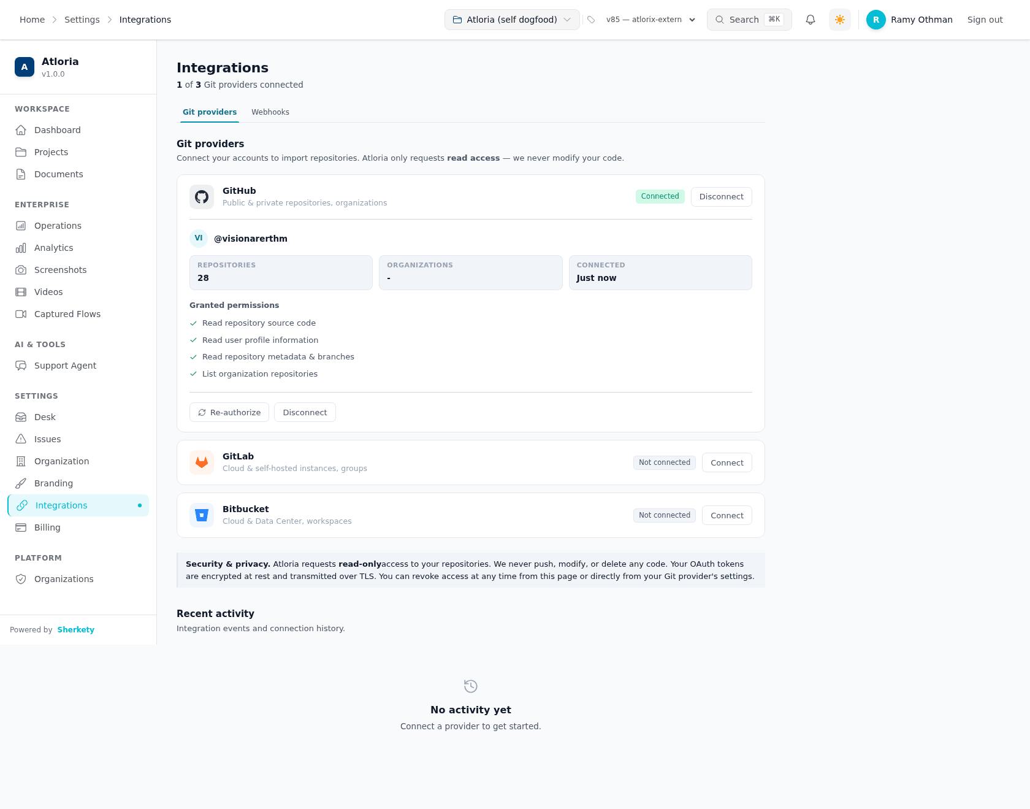Click the Support Agent chat icon
This screenshot has width=1030, height=809.
[21, 366]
